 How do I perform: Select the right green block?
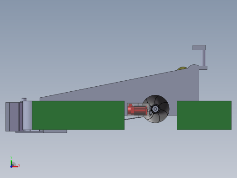point(204,115)
